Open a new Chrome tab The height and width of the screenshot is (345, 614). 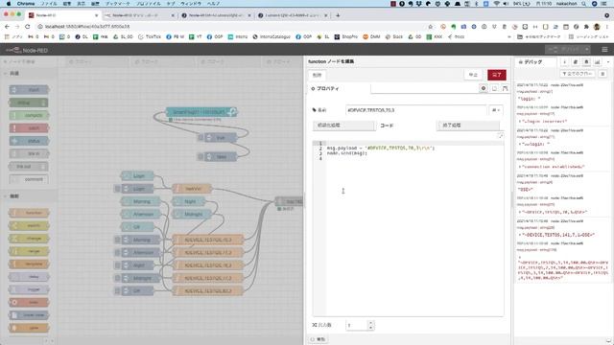[338, 15]
